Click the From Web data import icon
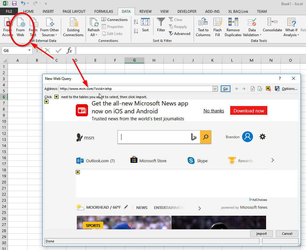Screen dimensions: 306x250 (20, 27)
